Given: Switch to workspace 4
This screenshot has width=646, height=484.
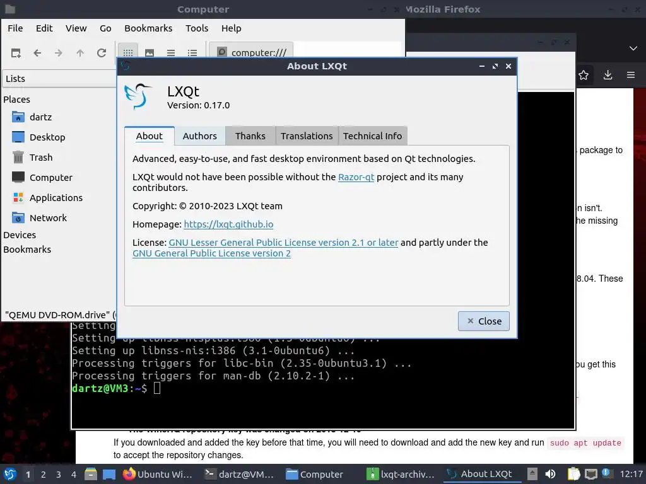Looking at the screenshot, I should click(x=74, y=475).
